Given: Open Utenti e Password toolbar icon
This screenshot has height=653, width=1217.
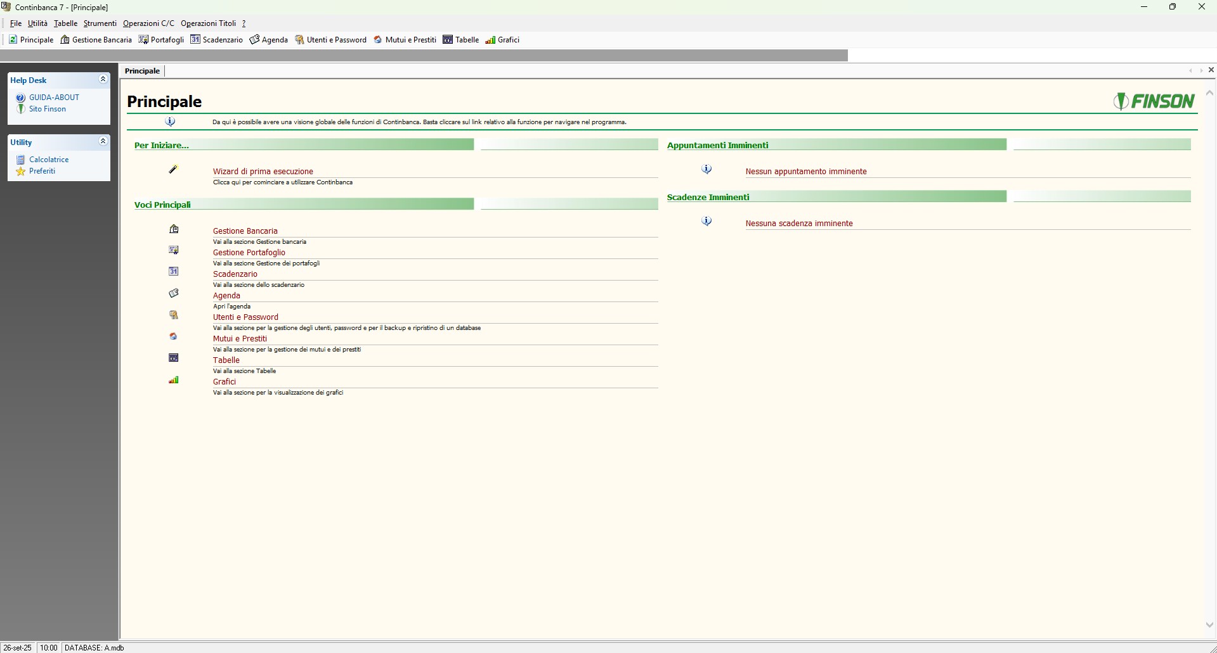Looking at the screenshot, I should tap(299, 39).
